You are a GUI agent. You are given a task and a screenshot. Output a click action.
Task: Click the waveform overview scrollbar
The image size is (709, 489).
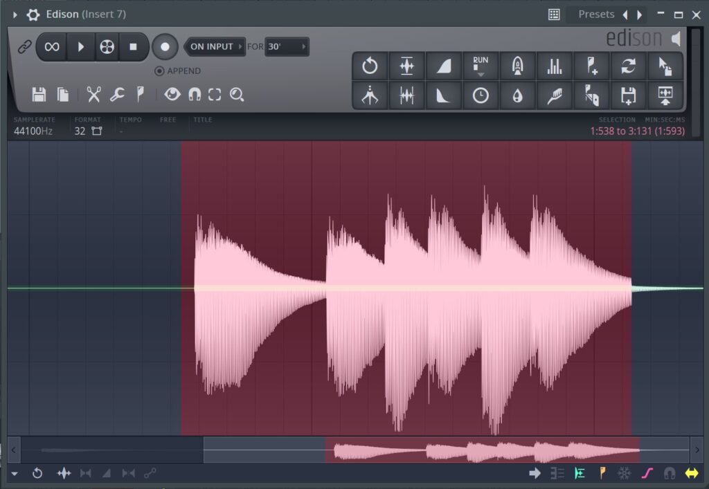(x=355, y=450)
